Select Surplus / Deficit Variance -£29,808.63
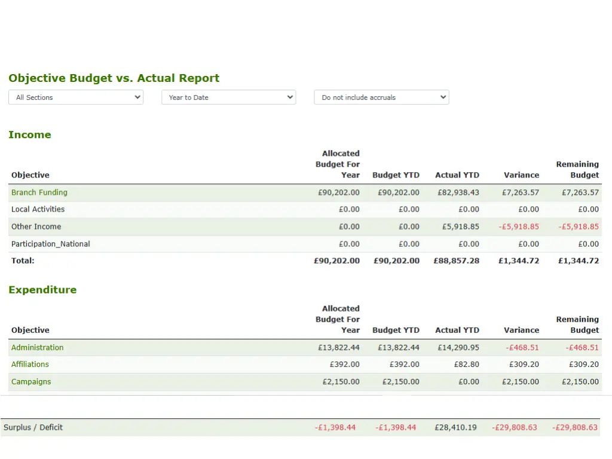Image resolution: width=612 pixels, height=459 pixels. click(515, 427)
